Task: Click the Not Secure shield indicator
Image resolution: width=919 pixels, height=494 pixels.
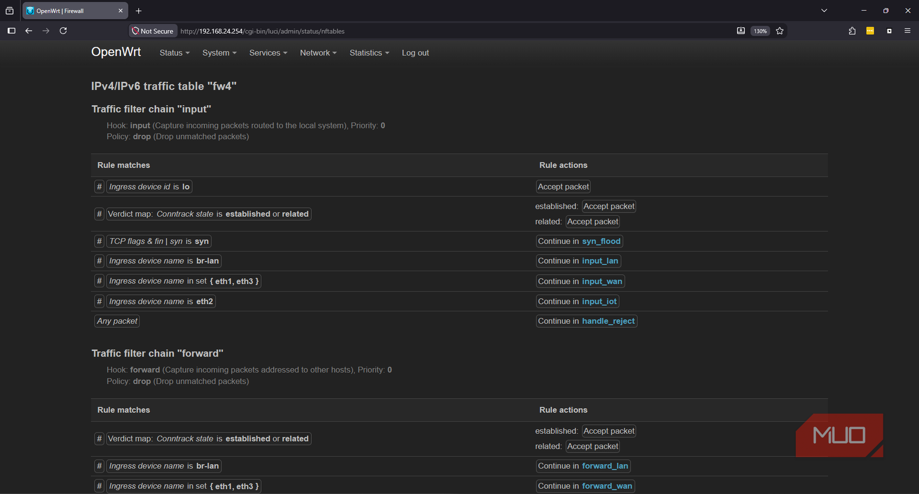Action: (153, 31)
